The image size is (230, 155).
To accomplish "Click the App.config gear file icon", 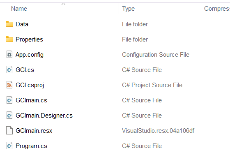I will tap(9, 54).
